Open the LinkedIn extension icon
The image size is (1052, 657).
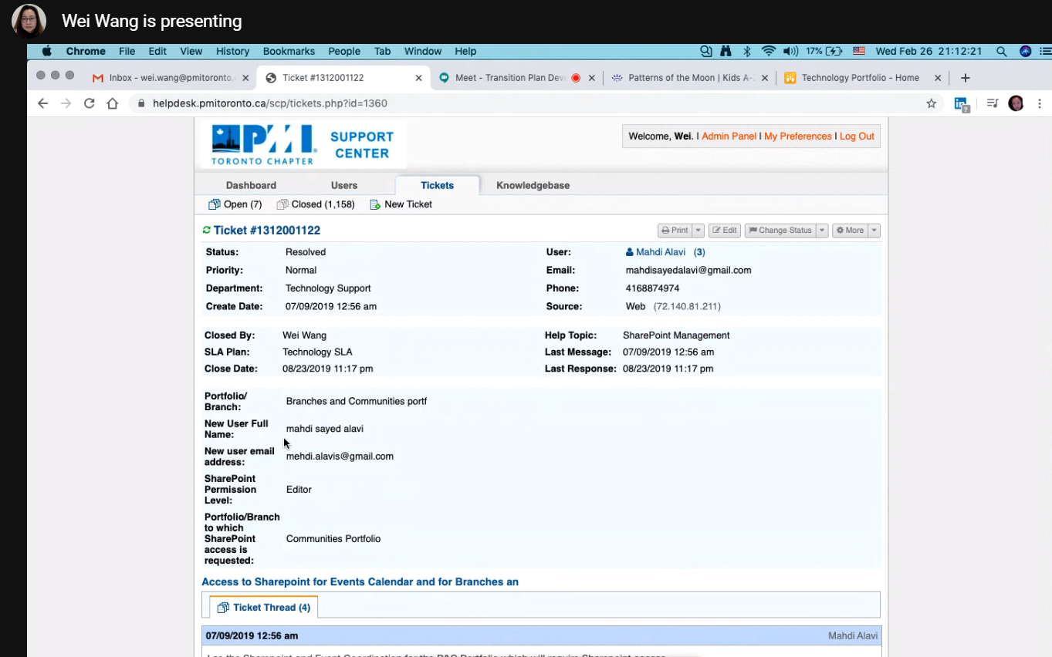(x=961, y=103)
